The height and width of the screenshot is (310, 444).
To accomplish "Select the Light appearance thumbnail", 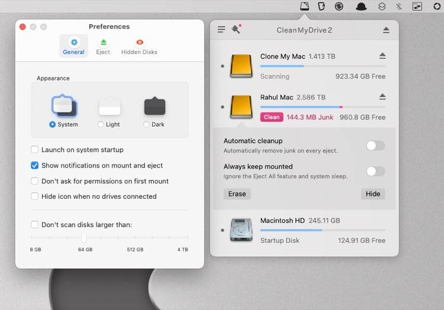I will pos(110,106).
